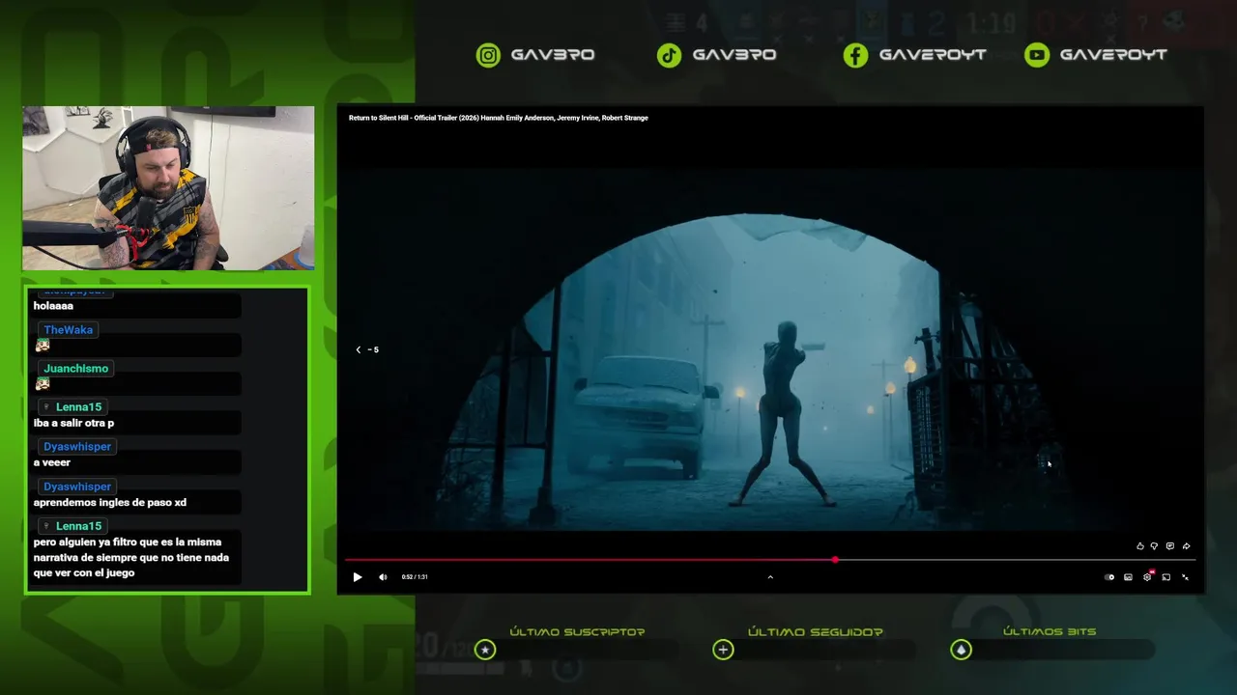The image size is (1237, 695).
Task: Click the ÚLTIMO SEGUIDOR label
Action: 816,631
